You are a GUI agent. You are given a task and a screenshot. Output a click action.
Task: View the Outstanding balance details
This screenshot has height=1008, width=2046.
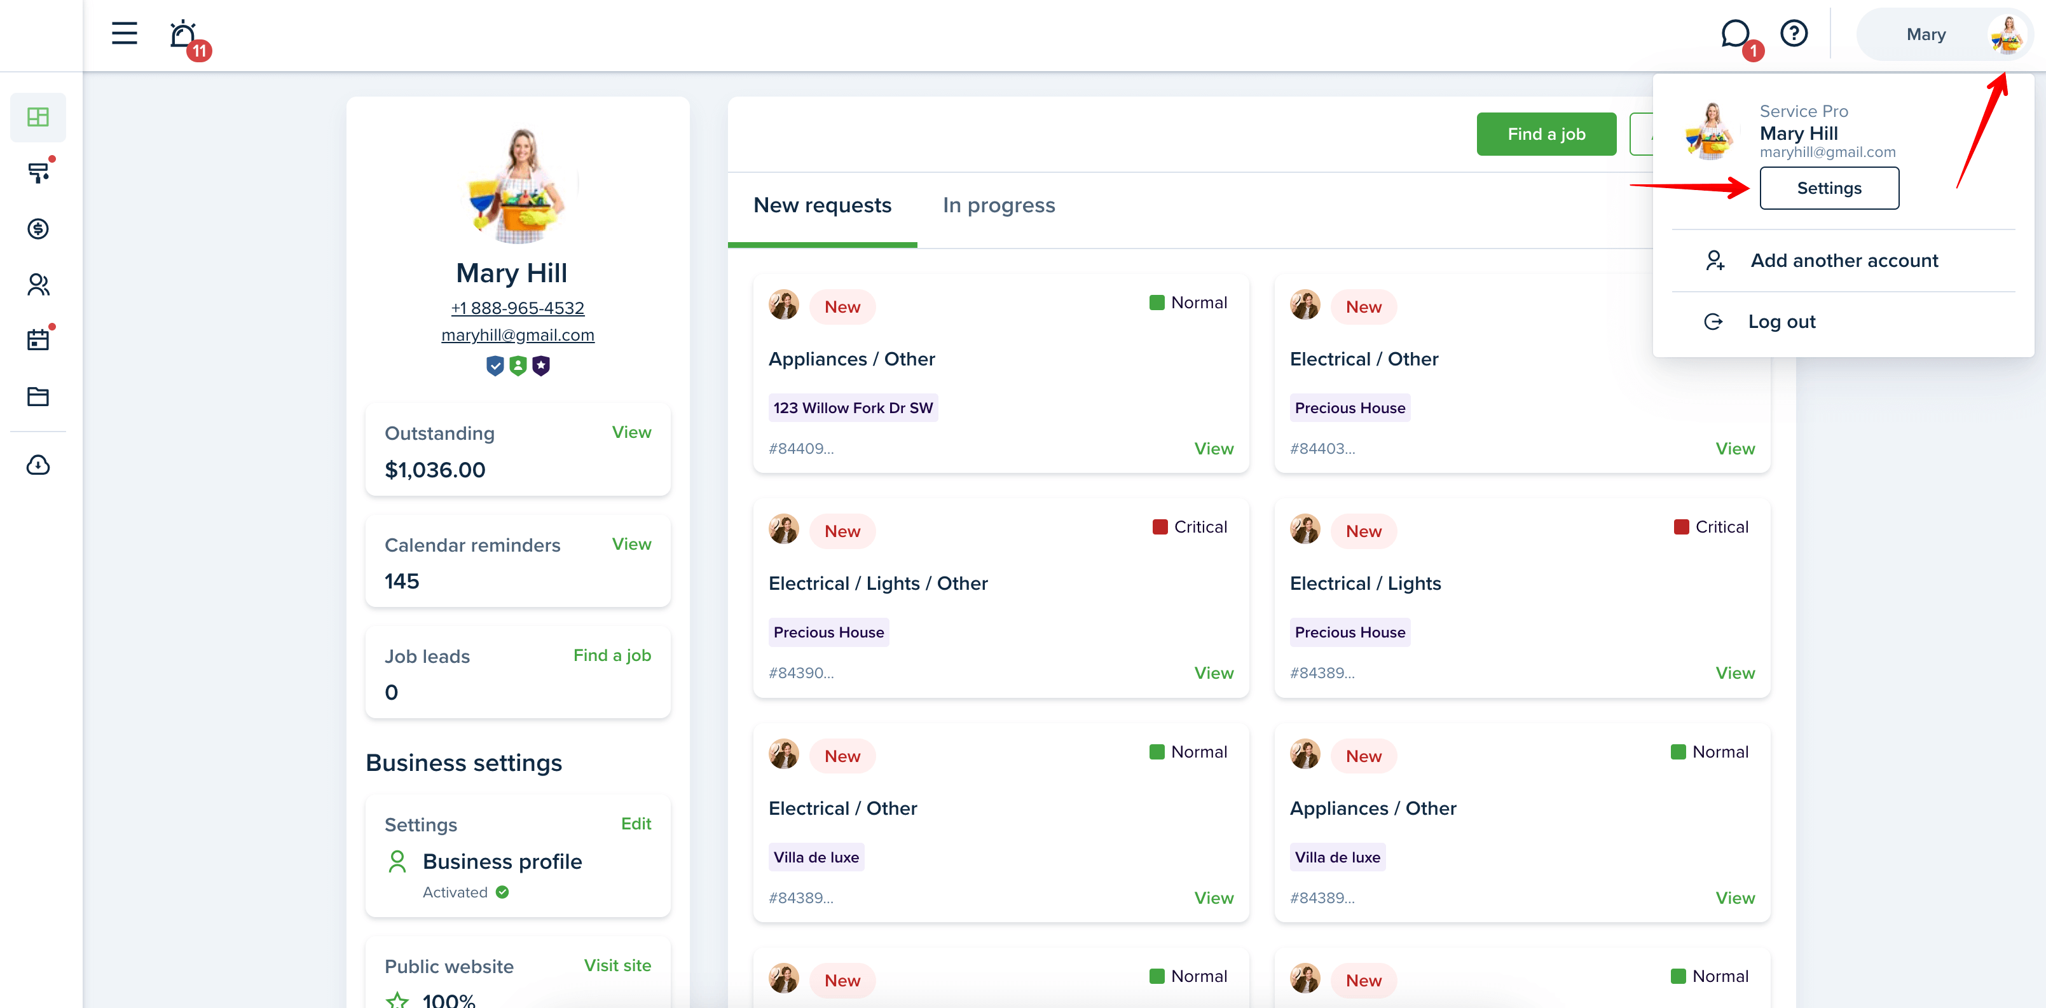pos(631,433)
